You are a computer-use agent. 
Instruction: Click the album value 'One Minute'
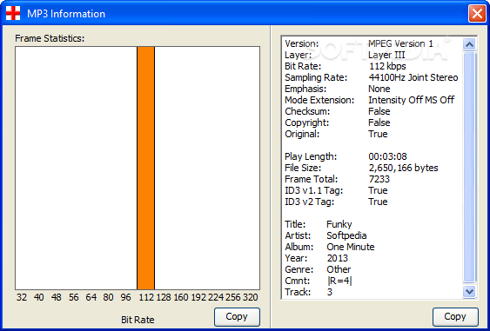pyautogui.click(x=351, y=247)
